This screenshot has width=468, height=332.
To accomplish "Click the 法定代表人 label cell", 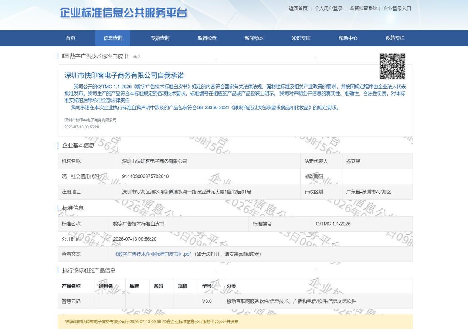I will 321,161.
